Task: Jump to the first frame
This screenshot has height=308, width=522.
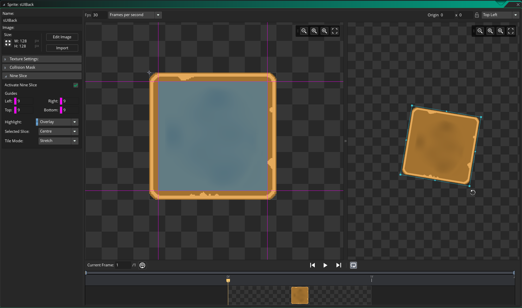Action: (x=312, y=265)
